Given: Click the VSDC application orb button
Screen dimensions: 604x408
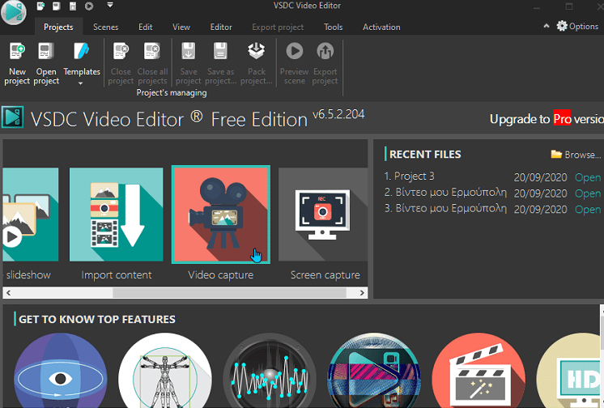Looking at the screenshot, I should tap(14, 11).
